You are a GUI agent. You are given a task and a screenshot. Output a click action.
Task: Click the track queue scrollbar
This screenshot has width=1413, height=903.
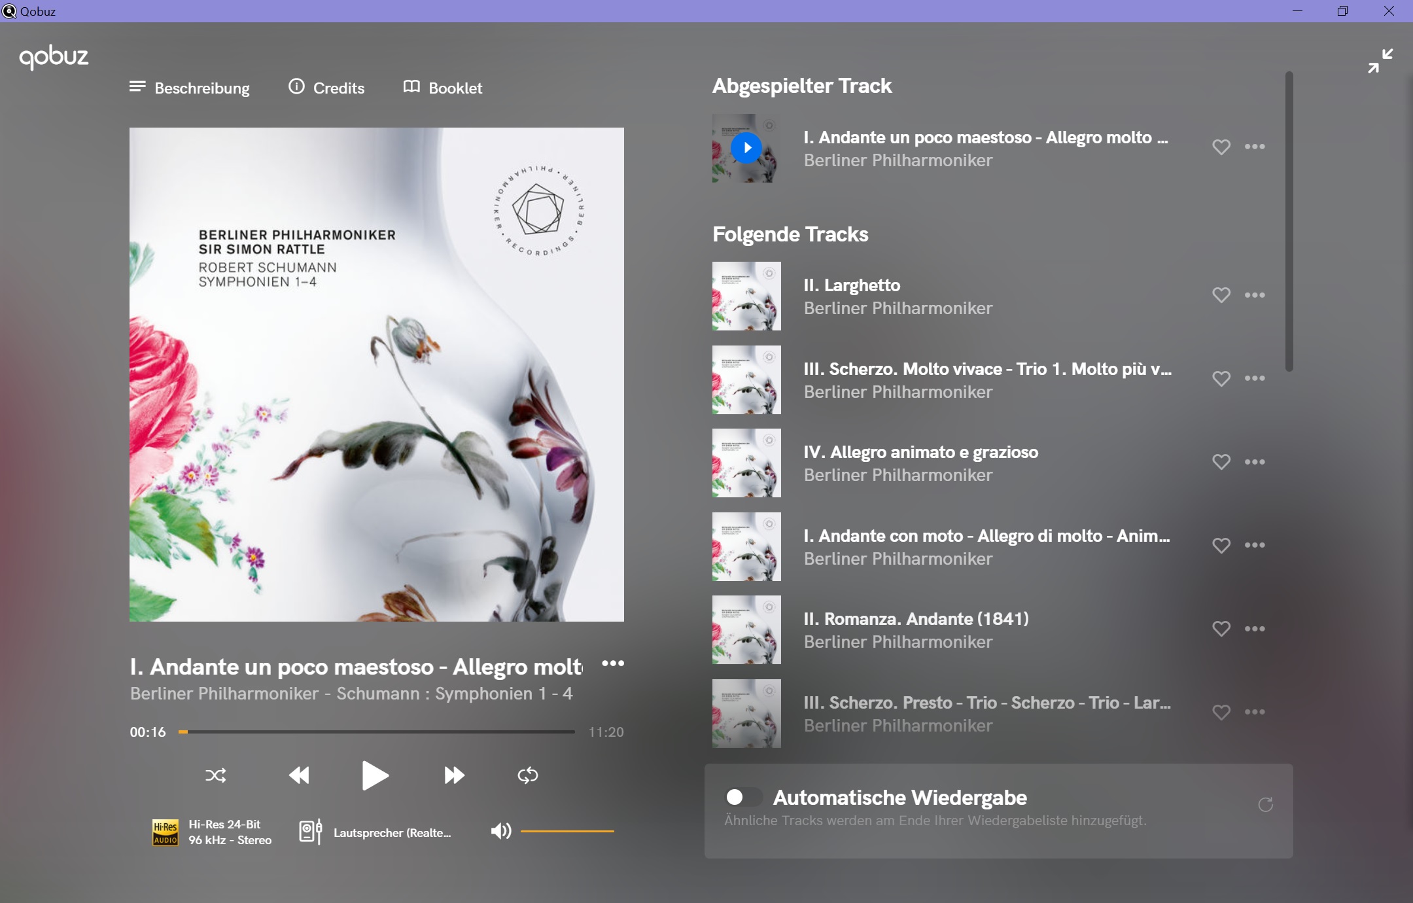[x=1289, y=221]
